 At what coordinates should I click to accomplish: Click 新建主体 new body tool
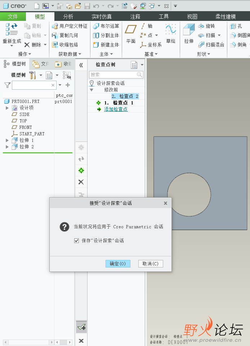106,45
